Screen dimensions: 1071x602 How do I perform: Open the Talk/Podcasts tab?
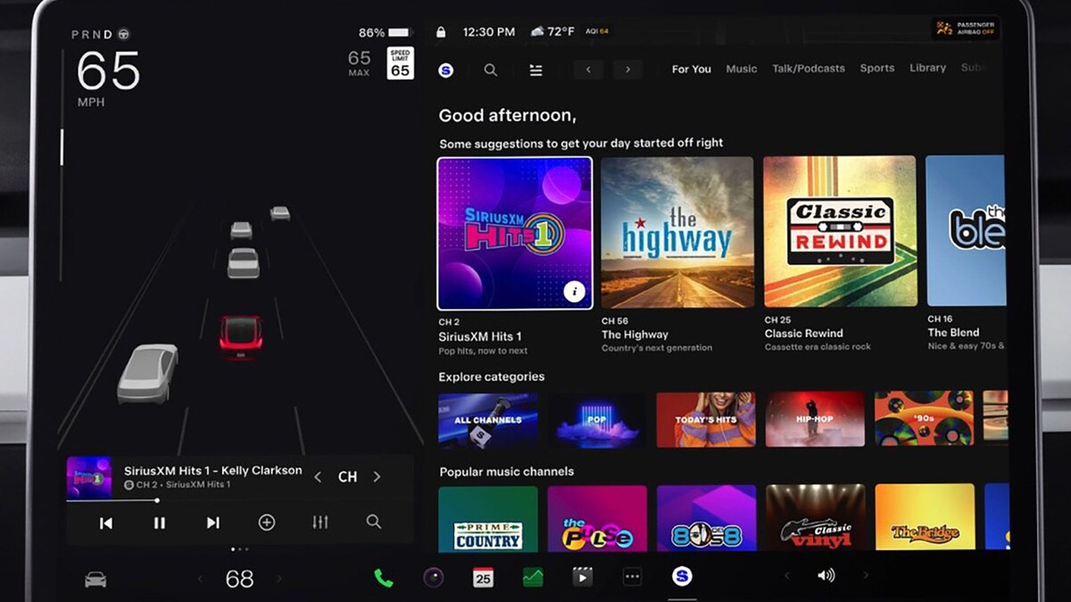(809, 69)
